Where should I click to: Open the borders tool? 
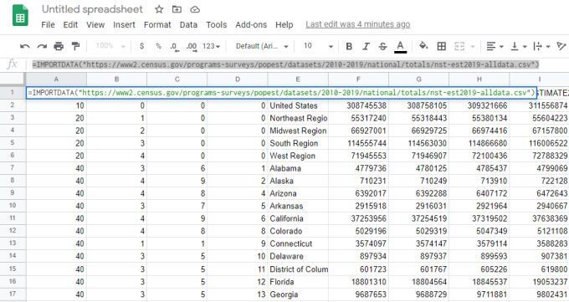[441, 46]
